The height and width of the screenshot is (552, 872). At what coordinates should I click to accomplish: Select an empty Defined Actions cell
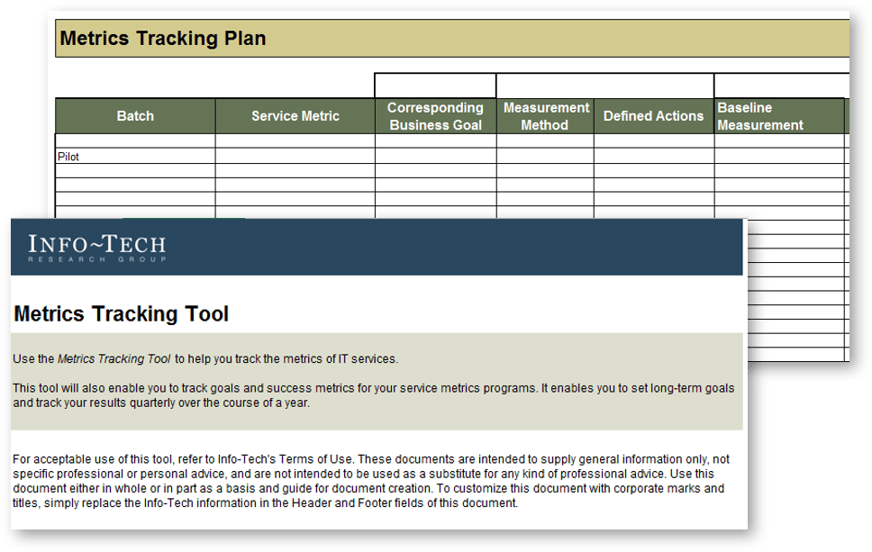653,156
